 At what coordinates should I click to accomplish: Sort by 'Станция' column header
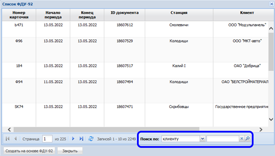[x=179, y=15]
